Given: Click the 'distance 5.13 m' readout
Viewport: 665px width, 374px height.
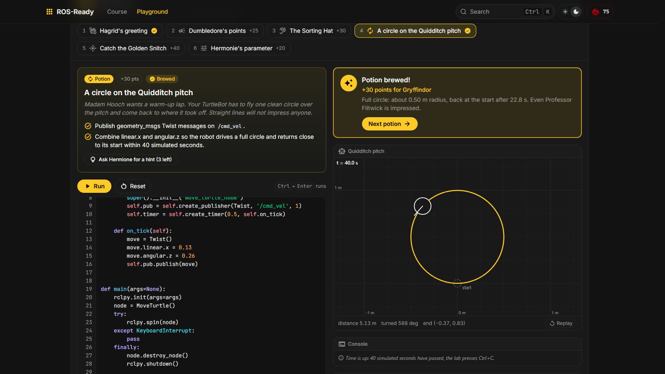Looking at the screenshot, I should coord(357,323).
